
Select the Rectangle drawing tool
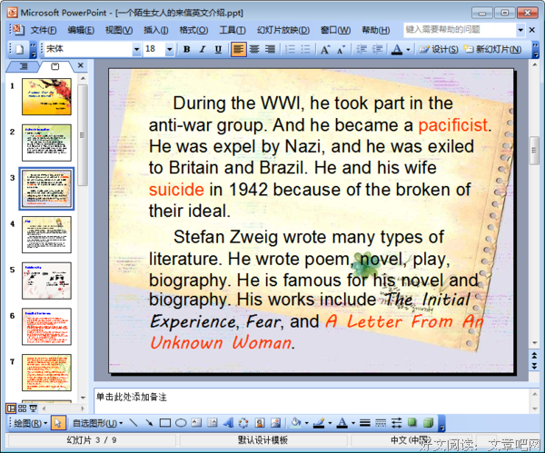click(164, 423)
